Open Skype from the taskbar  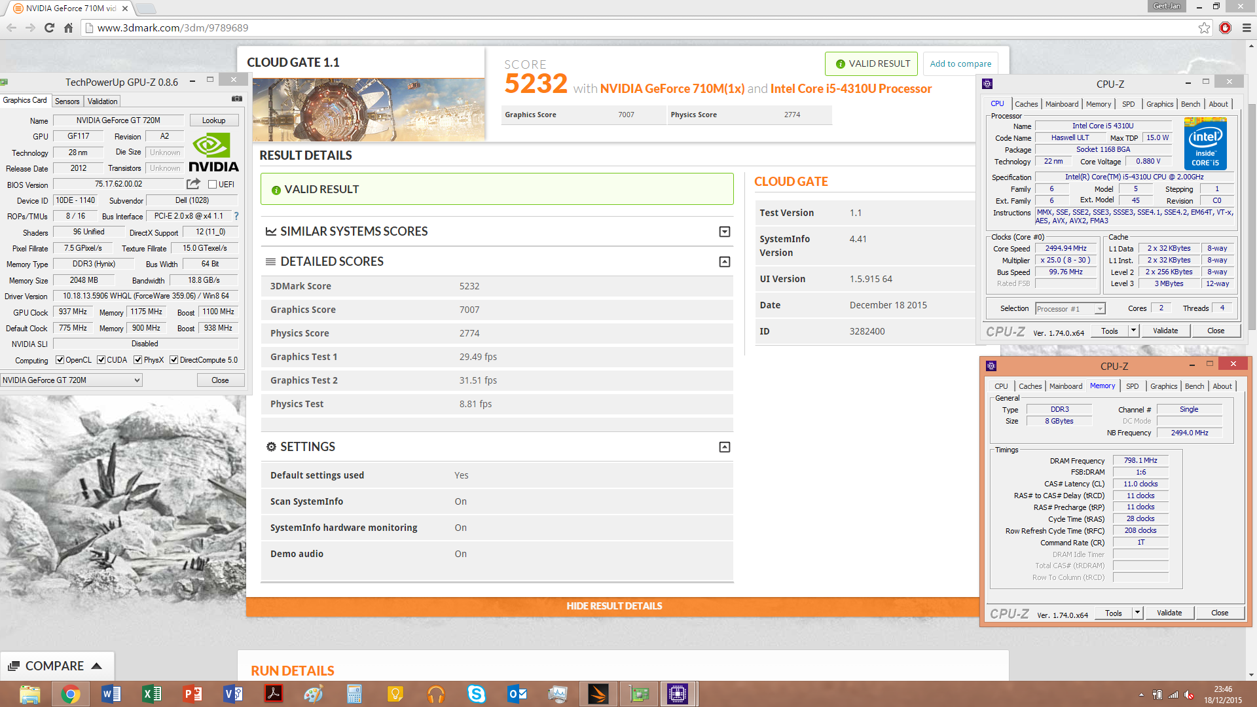click(477, 694)
